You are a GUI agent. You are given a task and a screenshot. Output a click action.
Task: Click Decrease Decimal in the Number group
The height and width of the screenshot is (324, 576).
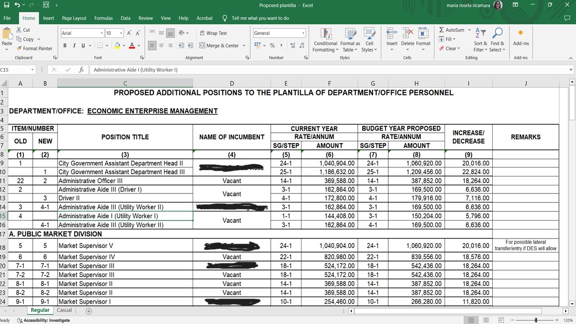(x=302, y=45)
